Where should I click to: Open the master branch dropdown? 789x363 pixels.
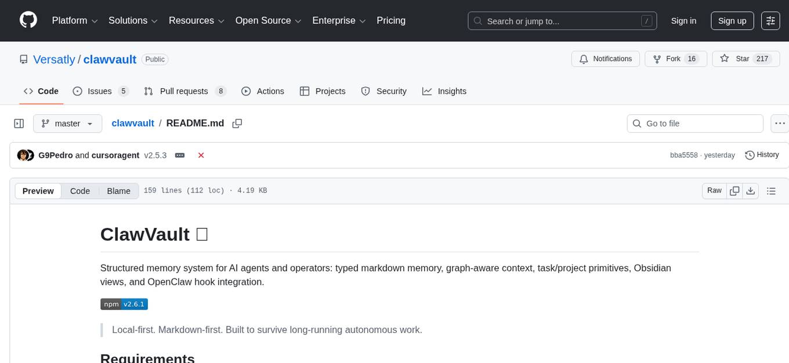67,124
